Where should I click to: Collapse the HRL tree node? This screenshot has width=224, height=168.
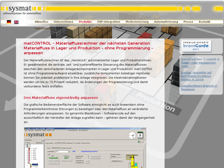click(x=26, y=147)
